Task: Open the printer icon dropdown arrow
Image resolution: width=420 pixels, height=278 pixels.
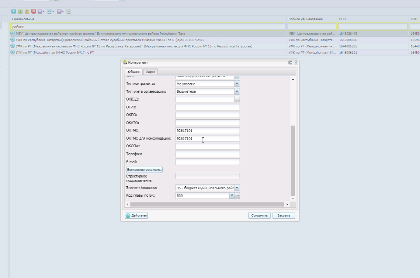Action: 53,11
